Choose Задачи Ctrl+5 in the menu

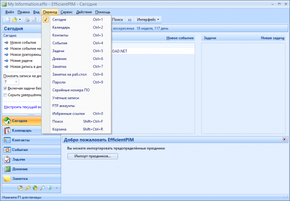(x=76, y=51)
